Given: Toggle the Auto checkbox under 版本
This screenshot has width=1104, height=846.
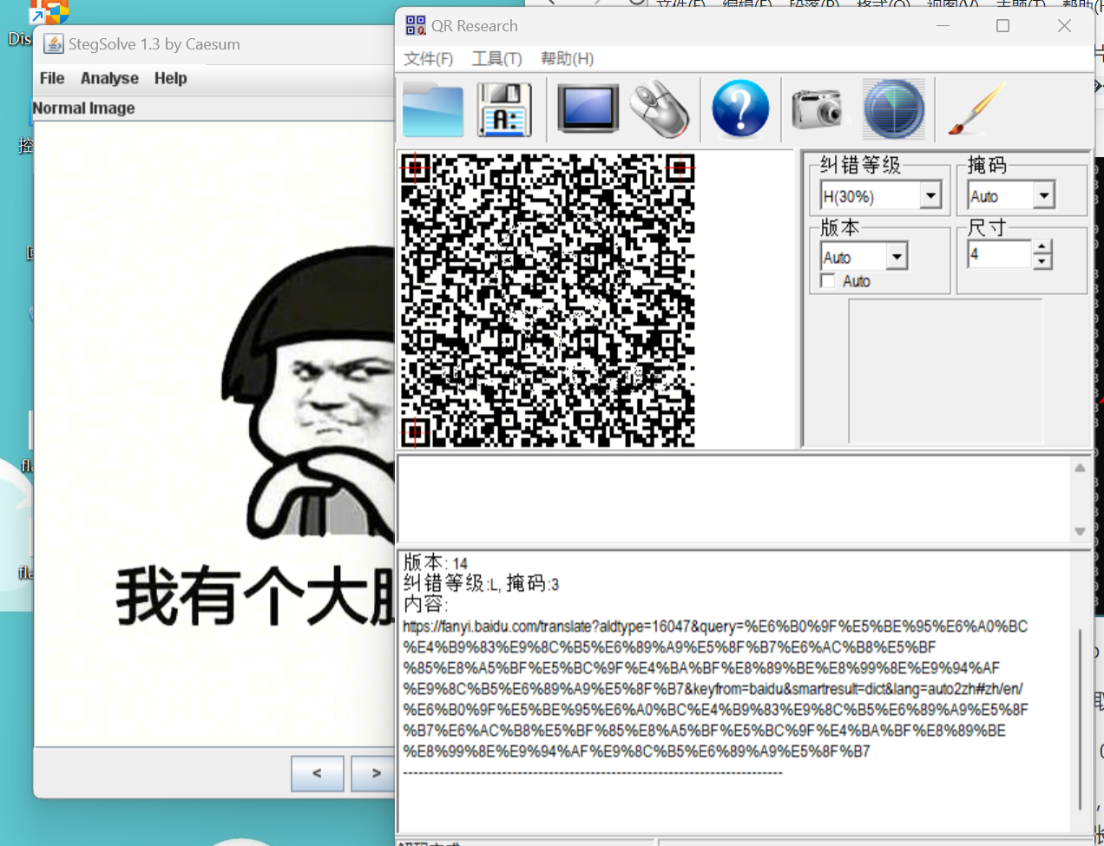Looking at the screenshot, I should (x=828, y=281).
